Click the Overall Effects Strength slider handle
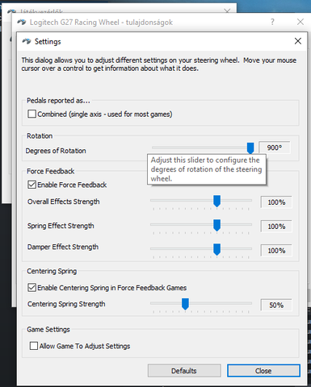Screen dimensions: 311x387 click(x=216, y=202)
